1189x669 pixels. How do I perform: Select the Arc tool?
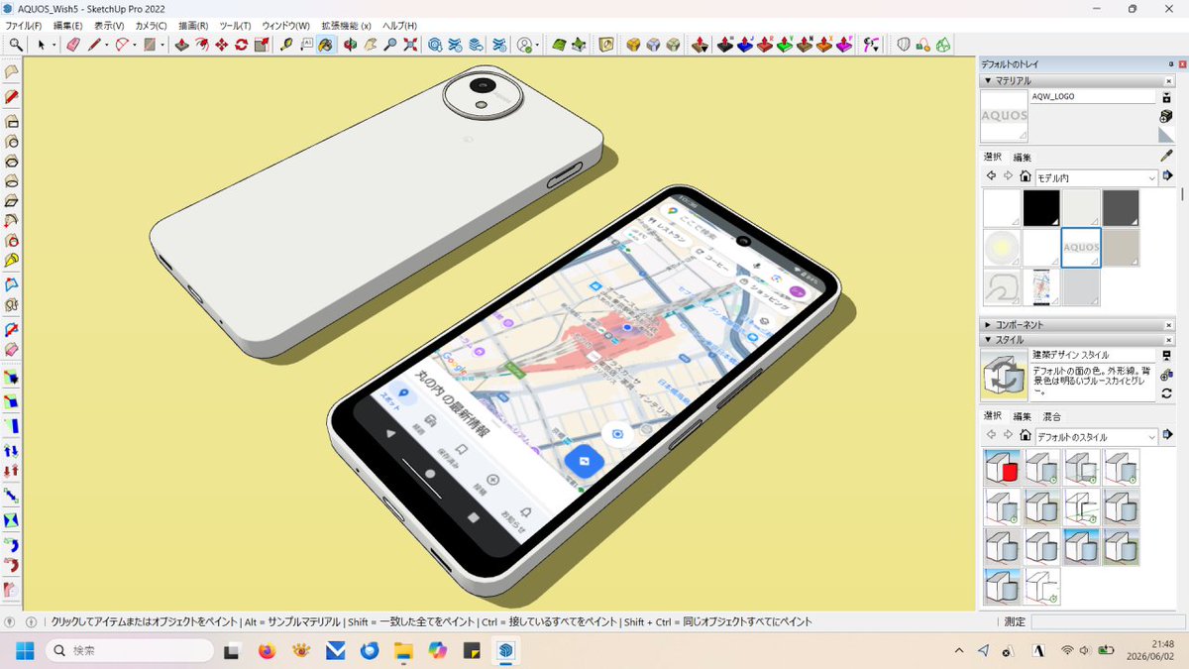point(122,45)
